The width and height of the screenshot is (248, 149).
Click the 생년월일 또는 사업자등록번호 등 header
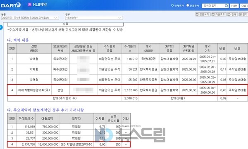[83, 49]
